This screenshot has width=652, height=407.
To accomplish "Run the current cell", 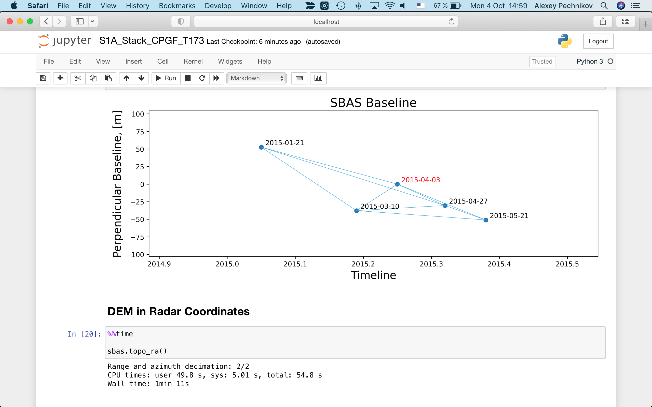I will 166,78.
